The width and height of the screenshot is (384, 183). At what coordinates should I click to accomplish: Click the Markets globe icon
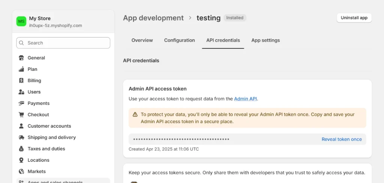coord(21,171)
